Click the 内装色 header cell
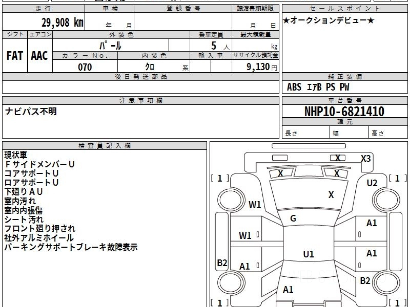This screenshot has height=307, width=410. (154, 56)
